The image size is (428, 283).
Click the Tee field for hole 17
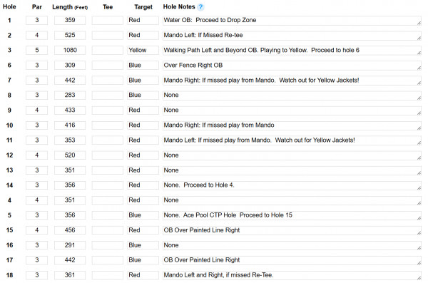(x=107, y=260)
